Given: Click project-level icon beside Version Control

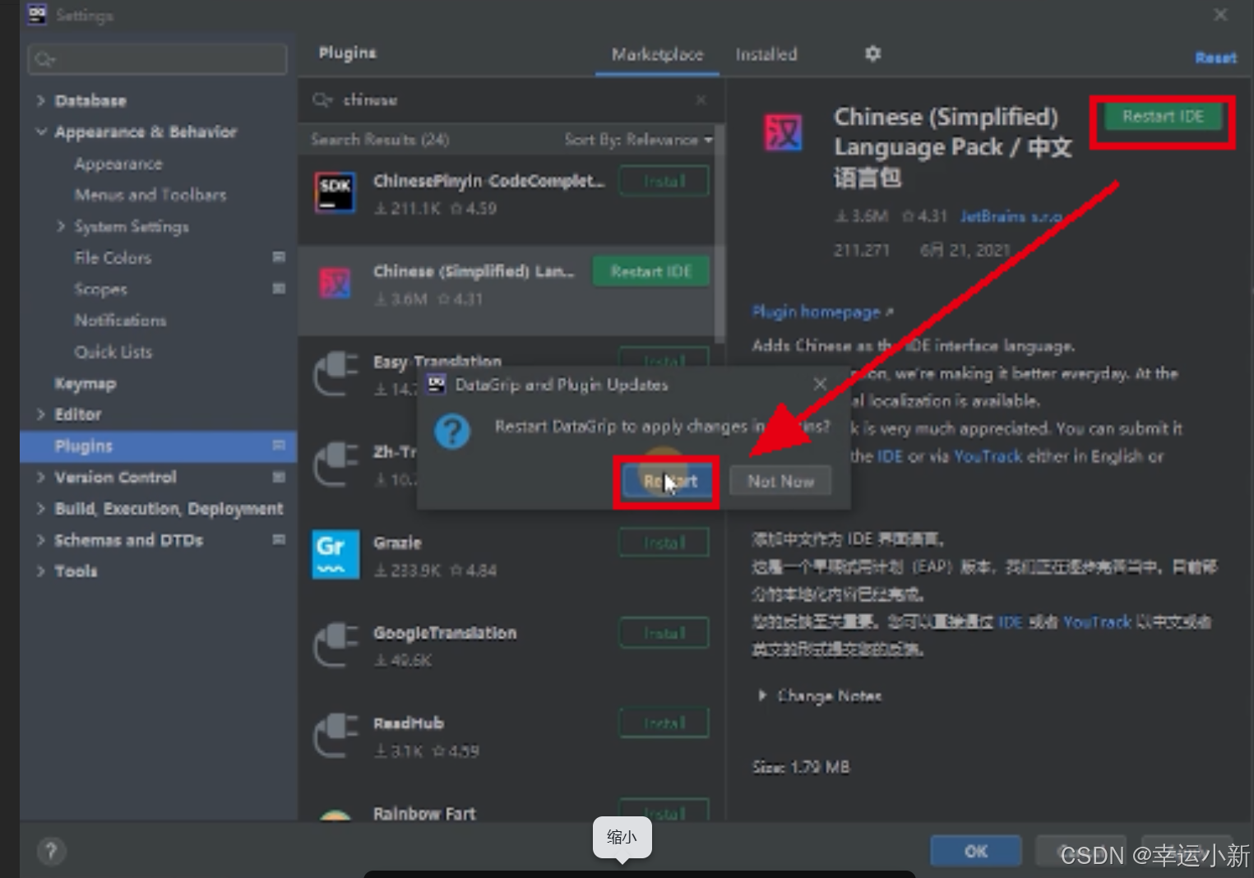Looking at the screenshot, I should (x=279, y=477).
